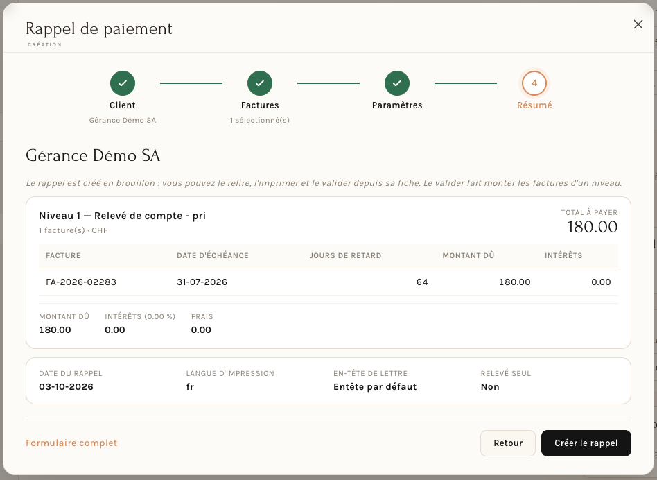Click the Résumé step label
This screenshot has height=480, width=657.
tap(534, 105)
